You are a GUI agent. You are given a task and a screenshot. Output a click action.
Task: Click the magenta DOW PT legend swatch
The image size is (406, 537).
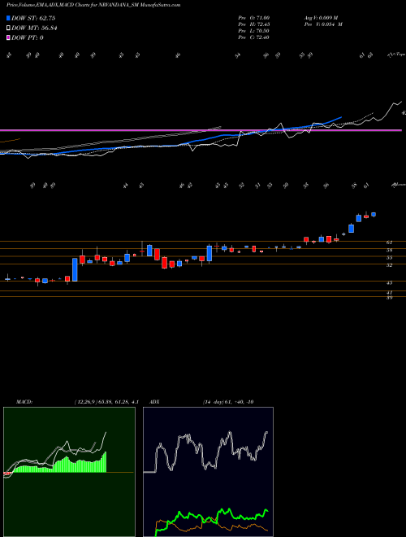click(x=8, y=37)
